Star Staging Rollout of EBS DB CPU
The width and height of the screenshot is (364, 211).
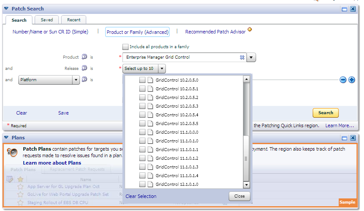20,203
